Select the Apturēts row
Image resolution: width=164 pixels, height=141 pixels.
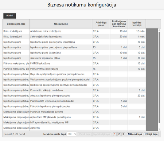point(74,128)
